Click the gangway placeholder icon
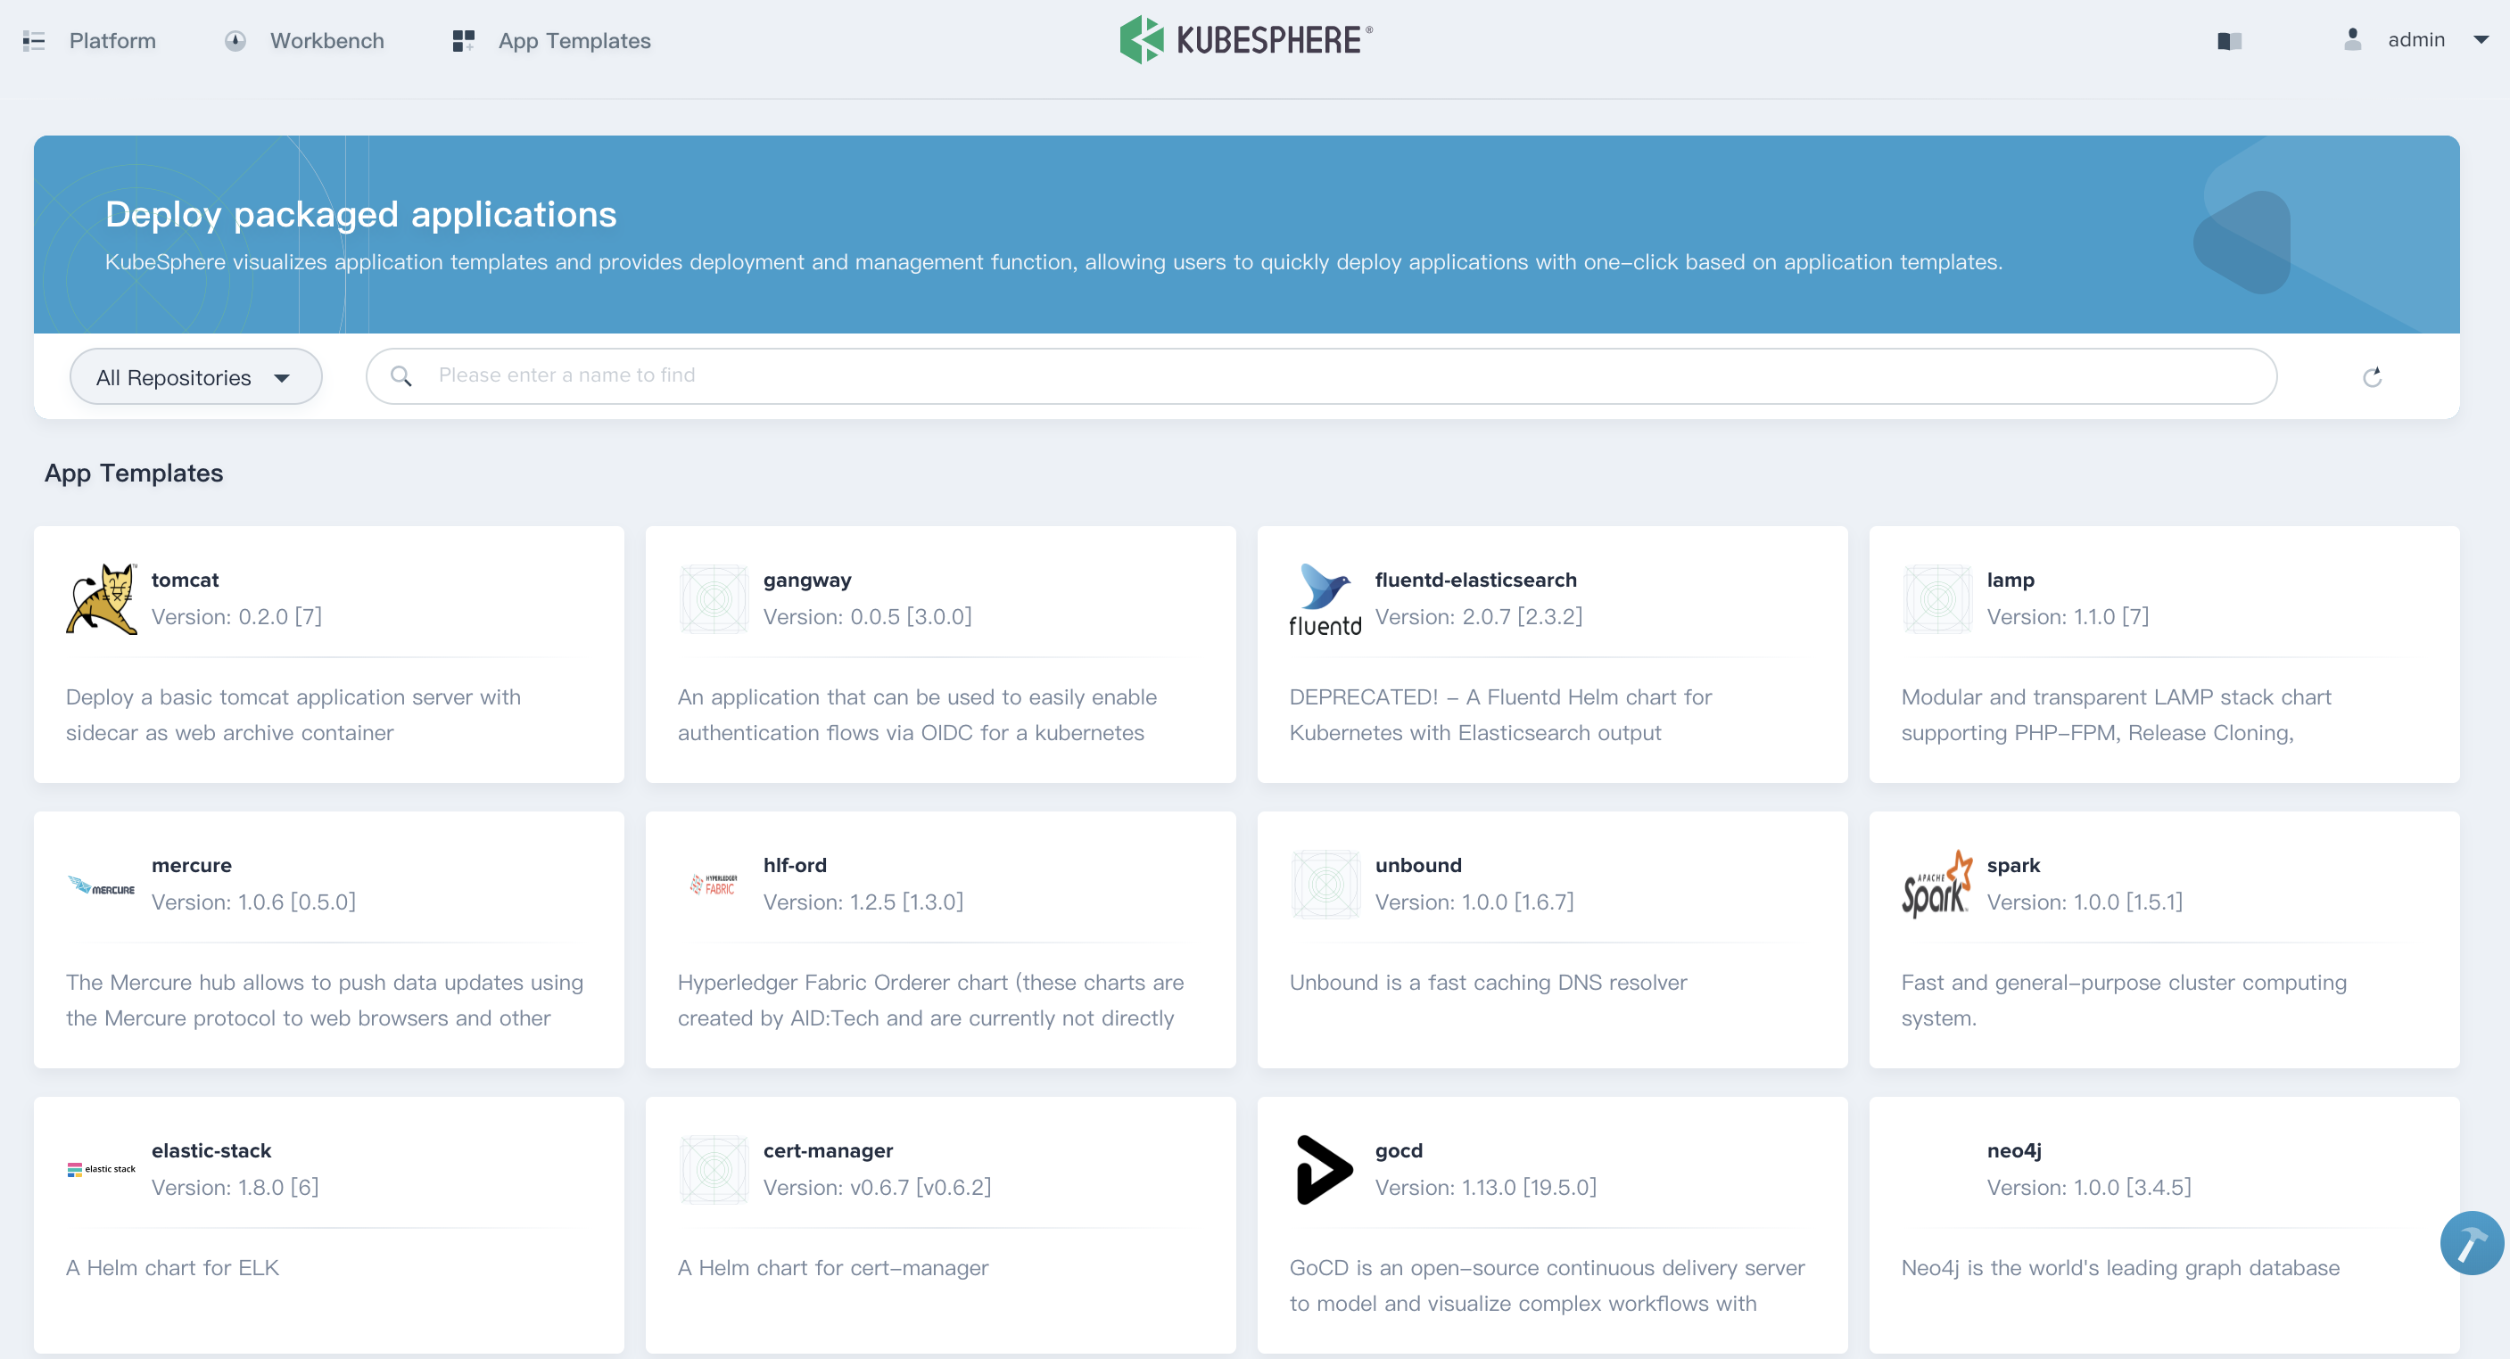2510x1359 pixels. tap(714, 599)
